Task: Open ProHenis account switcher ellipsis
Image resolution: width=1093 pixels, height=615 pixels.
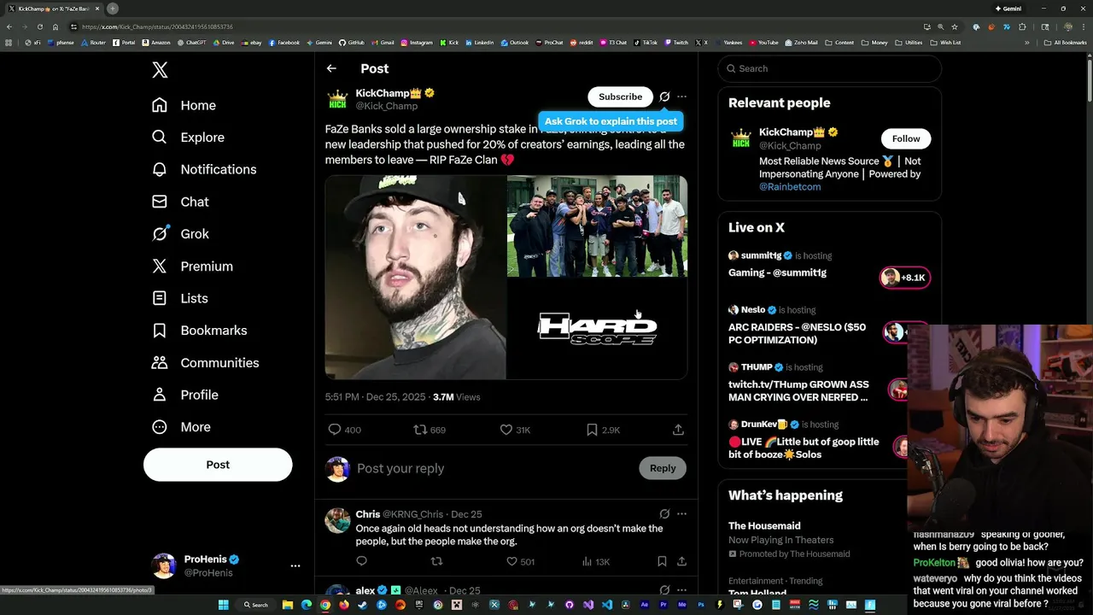Action: 295,565
